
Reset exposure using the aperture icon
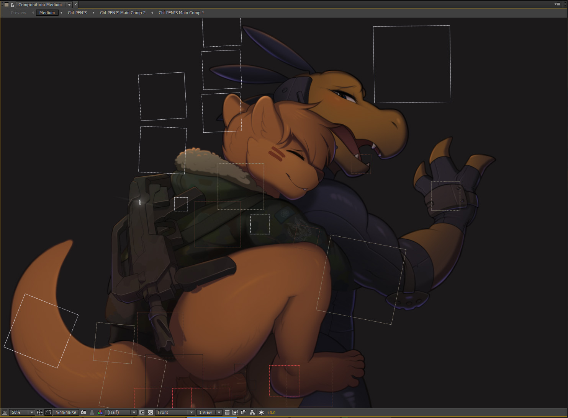point(261,412)
